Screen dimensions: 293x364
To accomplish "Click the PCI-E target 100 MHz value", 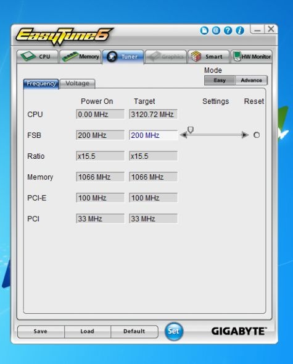I will (x=154, y=198).
